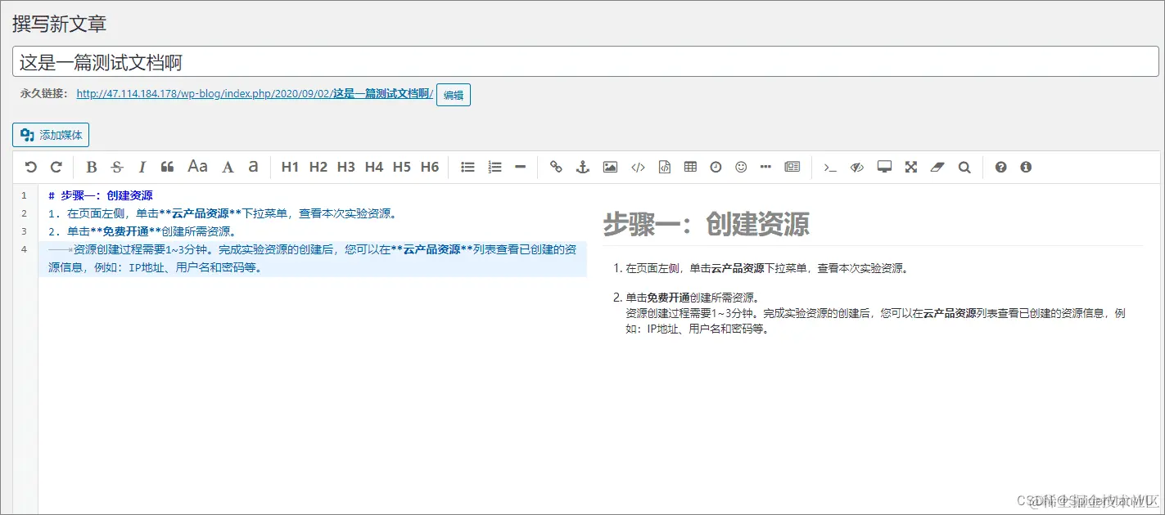Viewport: 1165px width, 515px height.
Task: Open the permalink URL for the test article
Action: [x=253, y=93]
